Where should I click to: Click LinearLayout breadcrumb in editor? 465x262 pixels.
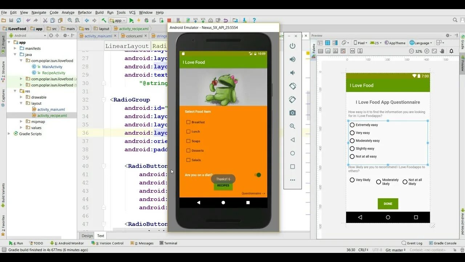tap(127, 46)
